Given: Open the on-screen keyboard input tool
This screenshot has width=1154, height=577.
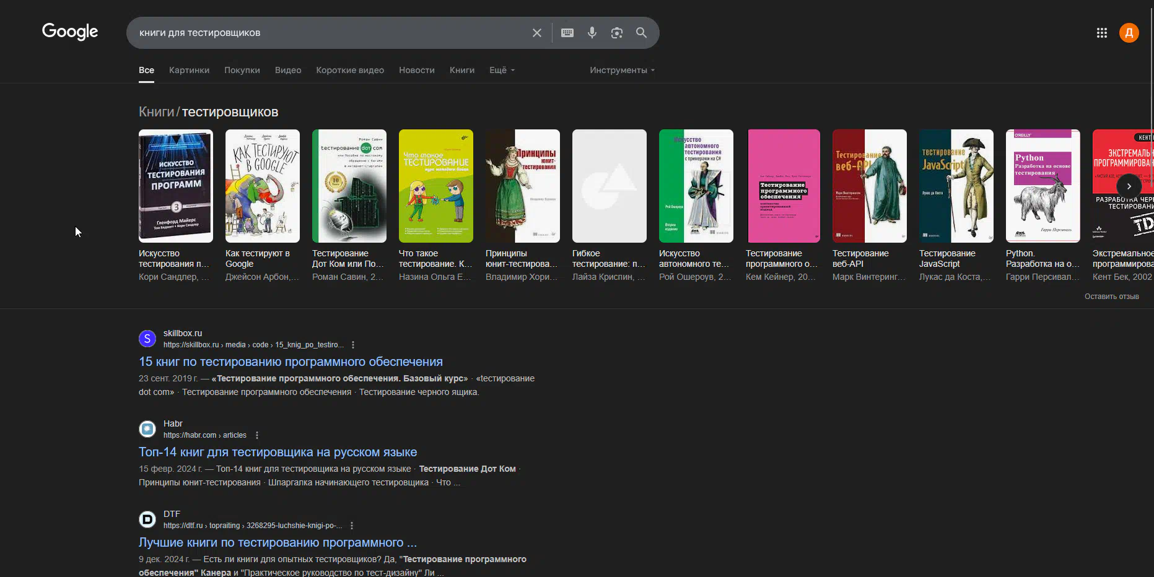Looking at the screenshot, I should [x=567, y=33].
